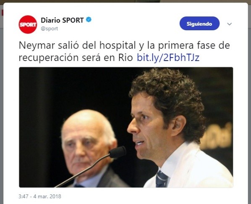Click the tweet text about Neymar
The image size is (251, 204).
124,51
